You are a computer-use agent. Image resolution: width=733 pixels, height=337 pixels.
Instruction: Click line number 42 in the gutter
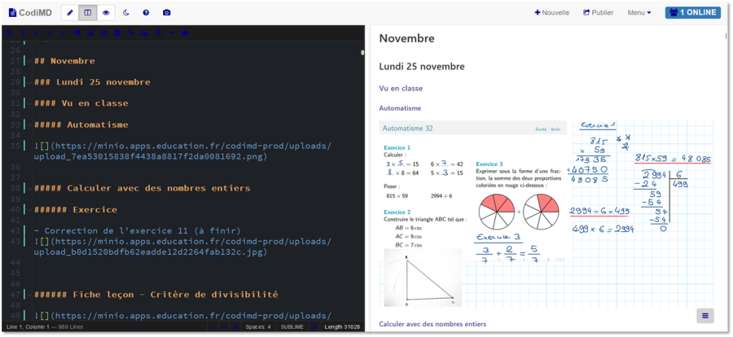point(15,231)
